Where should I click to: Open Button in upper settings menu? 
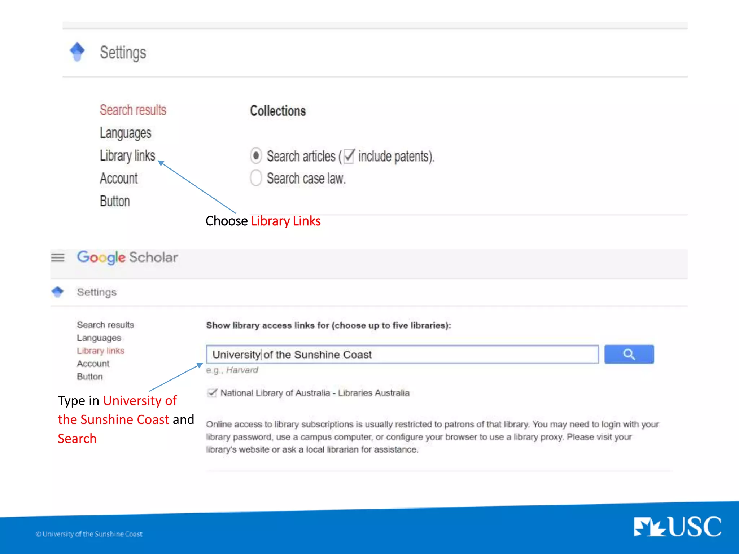(115, 201)
